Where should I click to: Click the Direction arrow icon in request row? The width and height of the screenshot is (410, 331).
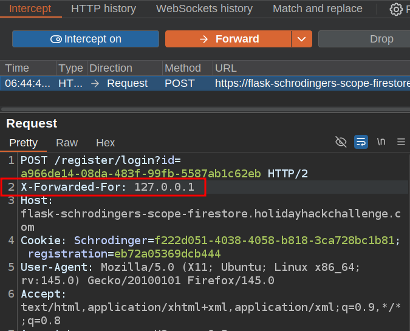click(x=95, y=83)
